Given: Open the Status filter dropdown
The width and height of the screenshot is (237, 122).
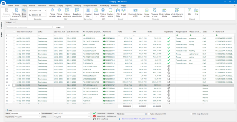Looking at the screenshot, I should click(x=39, y=113).
